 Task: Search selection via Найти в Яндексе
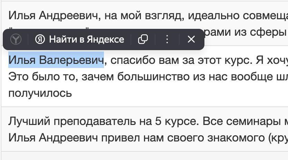79,39
